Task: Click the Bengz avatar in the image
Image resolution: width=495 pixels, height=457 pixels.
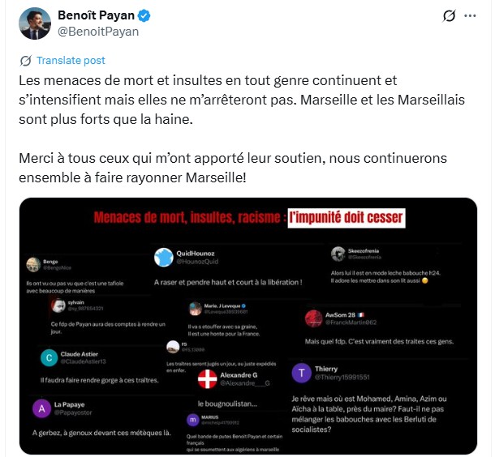Action: pyautogui.click(x=33, y=264)
